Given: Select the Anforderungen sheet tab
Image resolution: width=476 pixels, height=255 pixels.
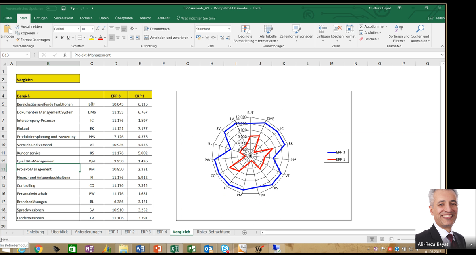Looking at the screenshot, I should [x=88, y=232].
